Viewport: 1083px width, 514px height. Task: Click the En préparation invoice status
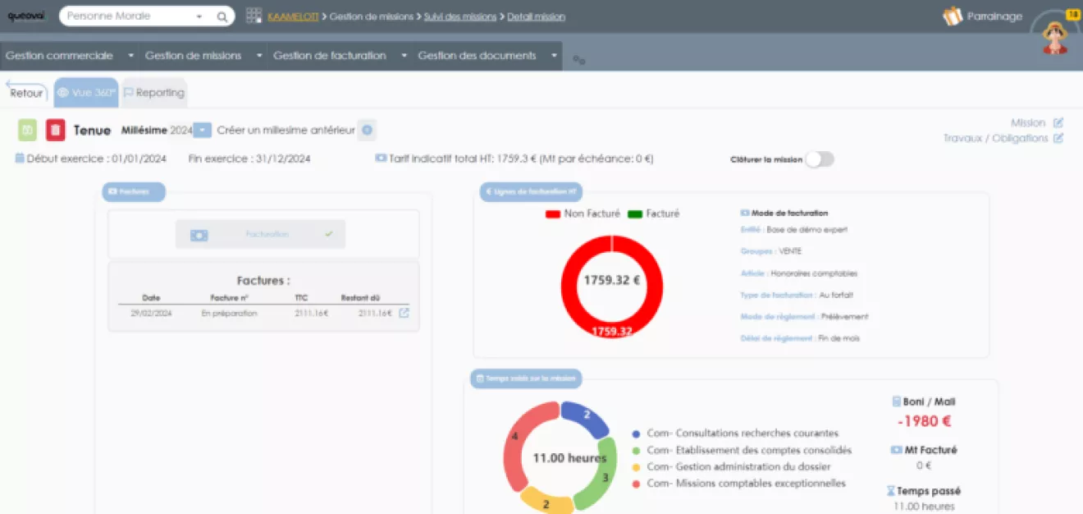pos(229,313)
